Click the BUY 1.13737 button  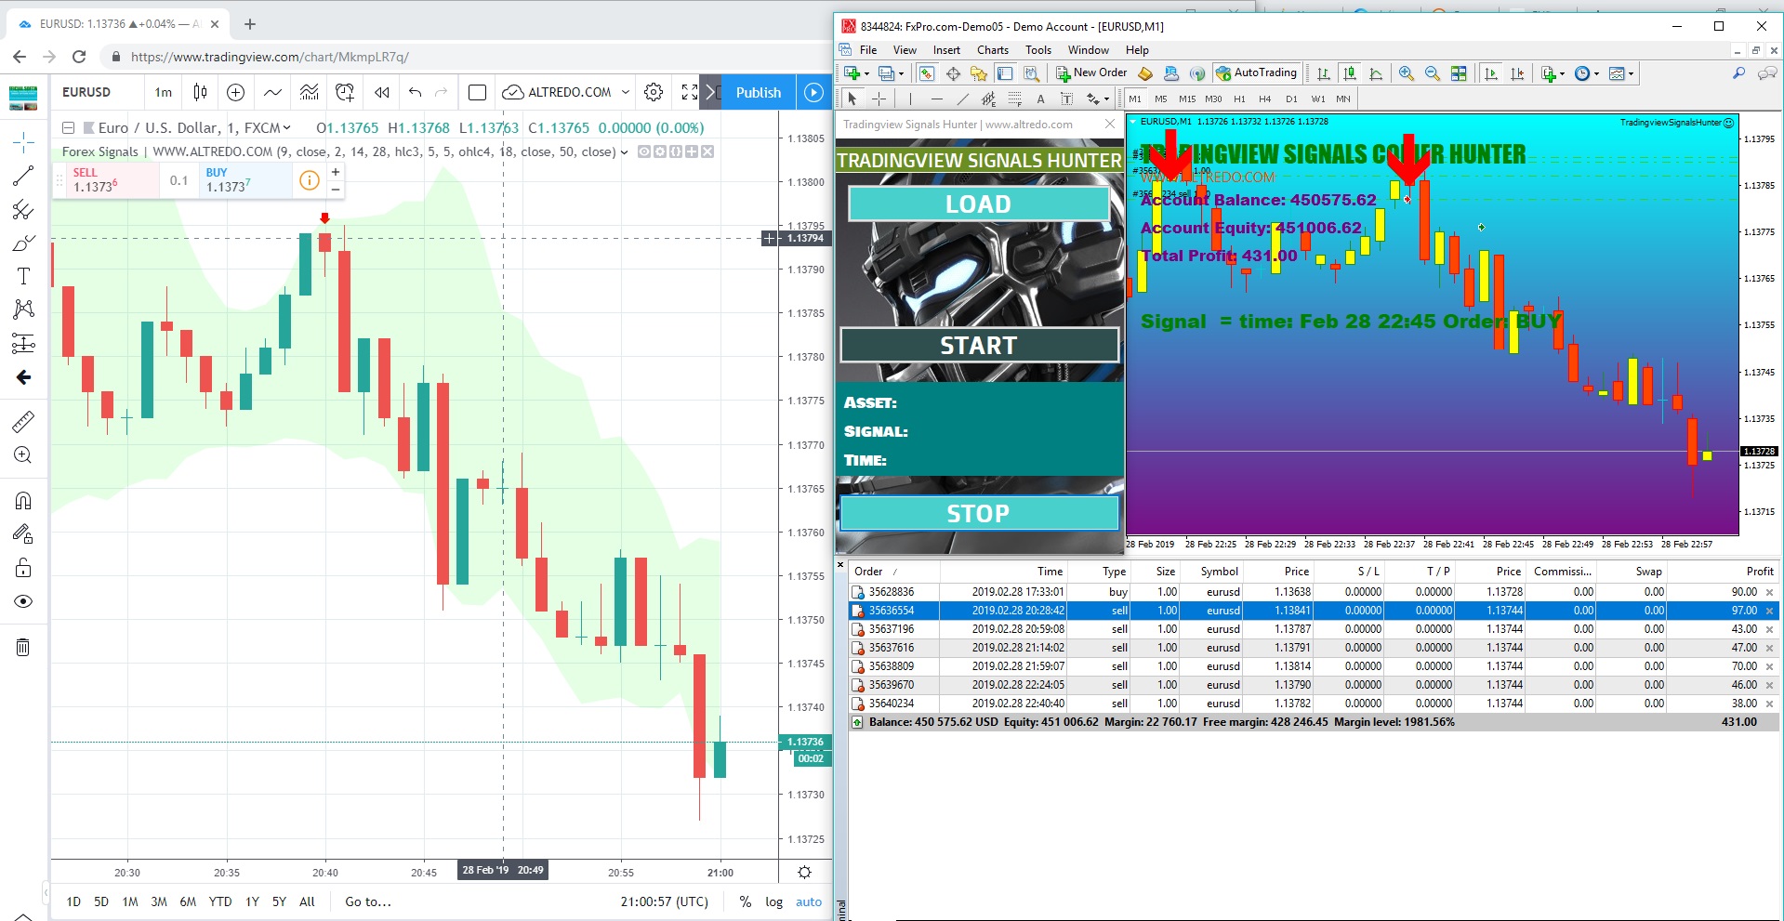245,180
